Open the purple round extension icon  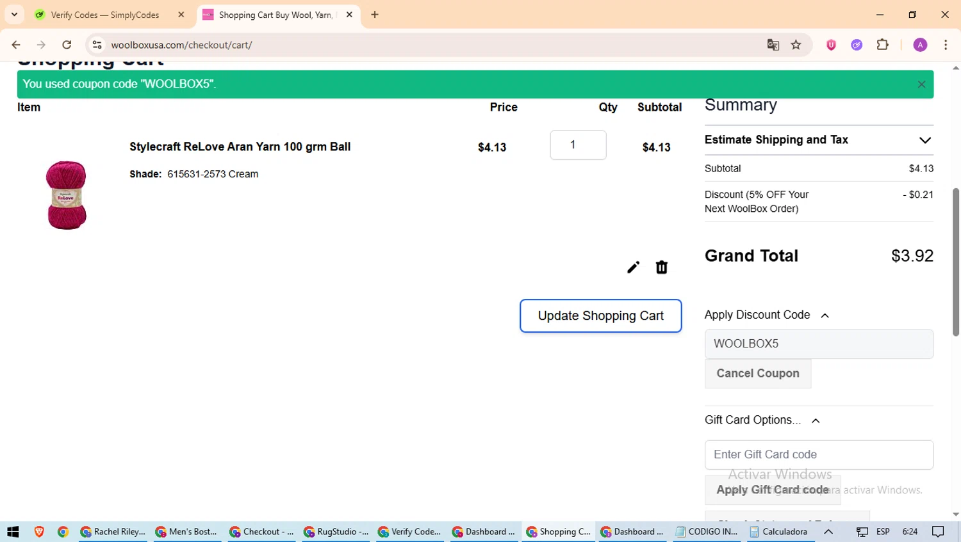coord(857,45)
